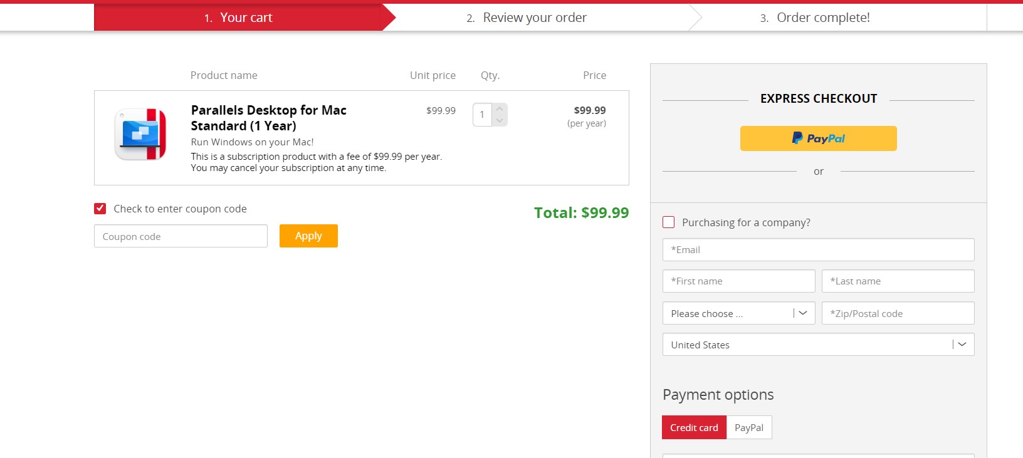Click the First name field

(738, 281)
